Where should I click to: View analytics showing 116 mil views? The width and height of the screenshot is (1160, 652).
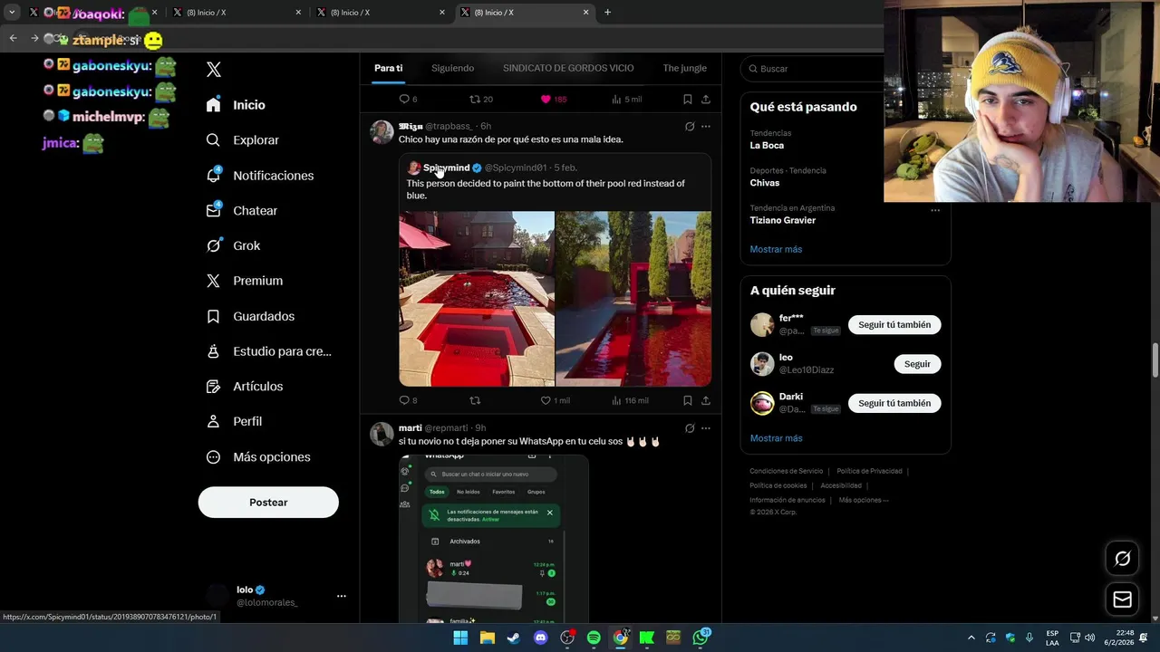click(630, 400)
